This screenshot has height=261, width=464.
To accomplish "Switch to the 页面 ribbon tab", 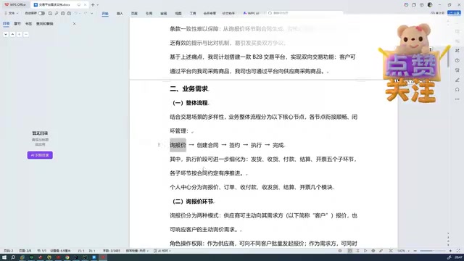I will pyautogui.click(x=134, y=14).
